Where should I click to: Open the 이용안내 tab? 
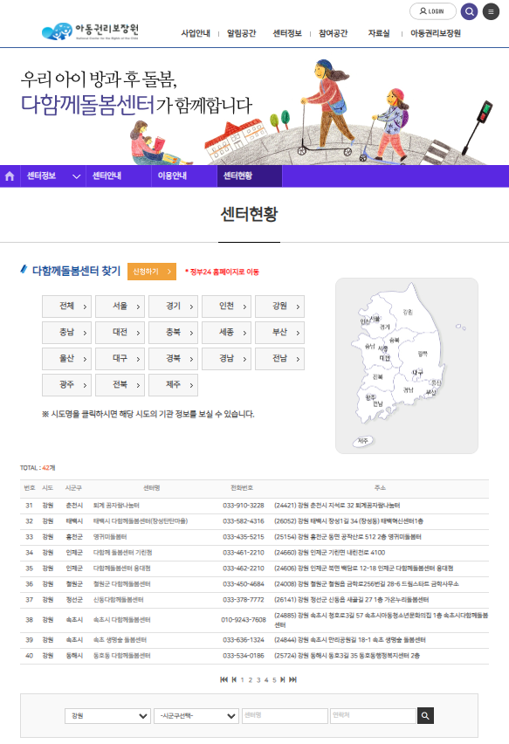(184, 176)
